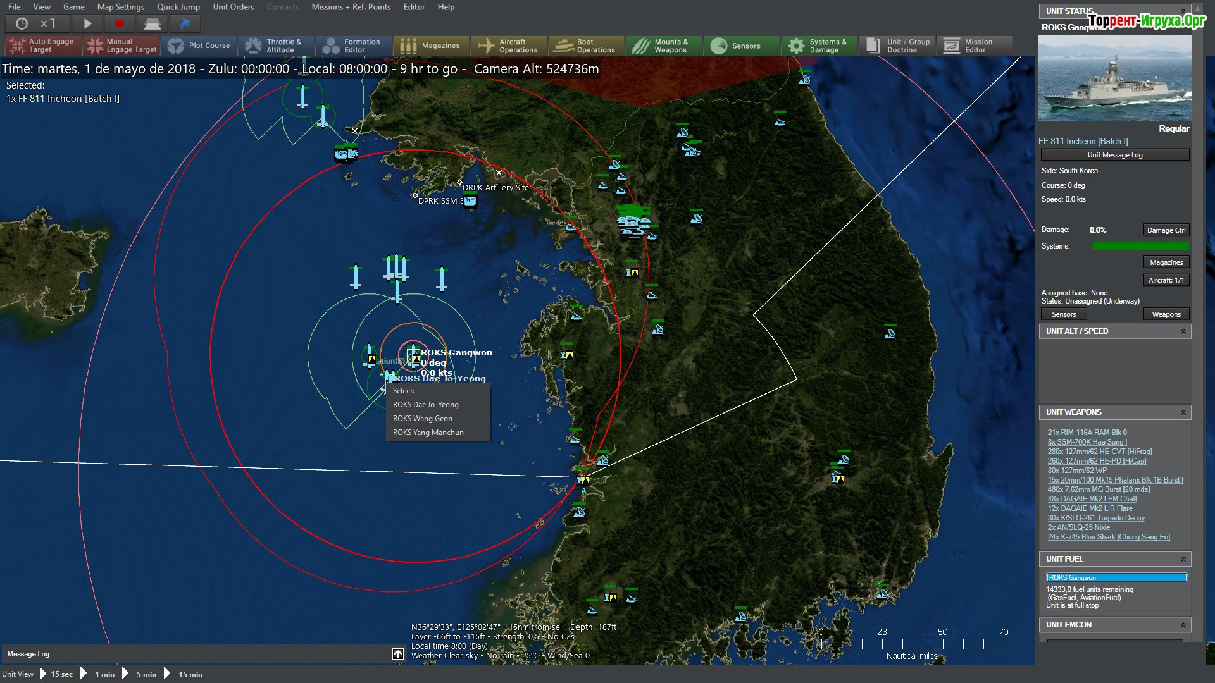Collapse the UNIT FUEL section
Viewport: 1215px width, 683px height.
(x=1183, y=559)
